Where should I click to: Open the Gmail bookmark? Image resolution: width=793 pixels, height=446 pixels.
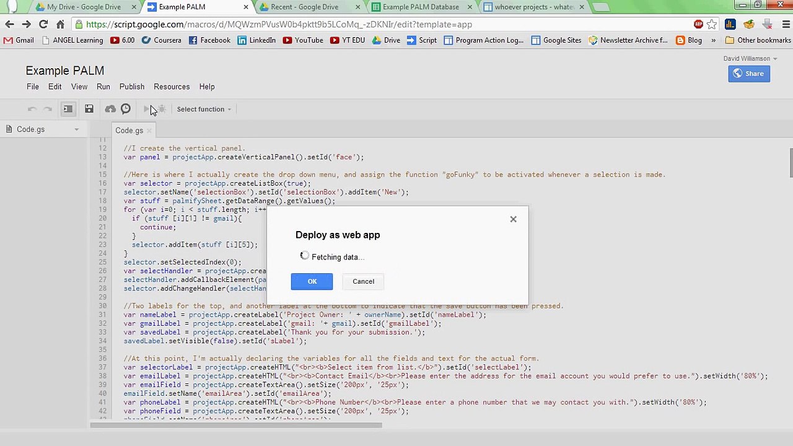(x=19, y=40)
